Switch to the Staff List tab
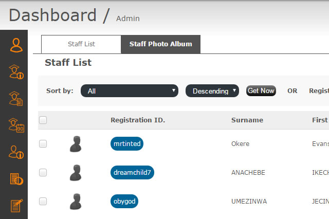This screenshot has width=329, height=219. (81, 44)
